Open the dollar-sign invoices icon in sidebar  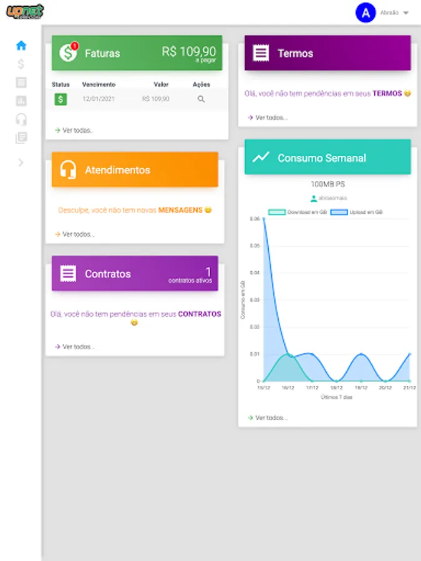coord(21,64)
